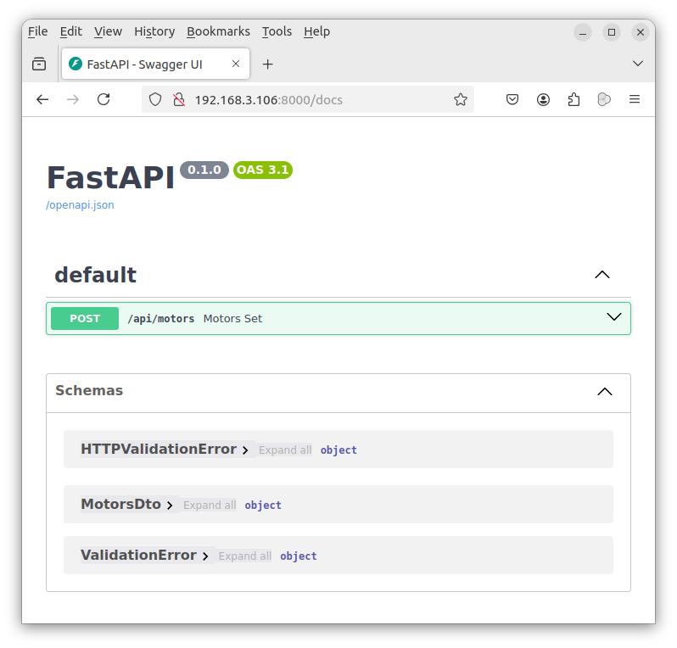Click the FastAPI page title
The width and height of the screenshot is (677, 648).
click(x=110, y=177)
